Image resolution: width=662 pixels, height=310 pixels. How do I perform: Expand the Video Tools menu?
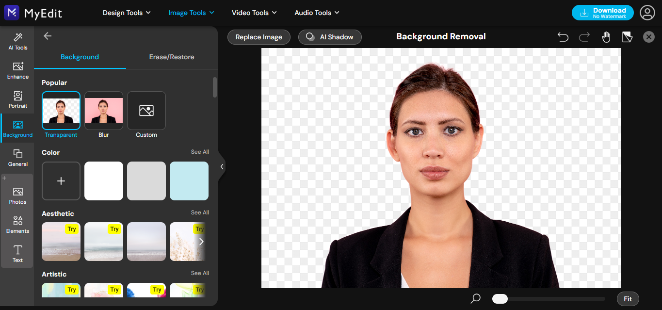coord(254,13)
